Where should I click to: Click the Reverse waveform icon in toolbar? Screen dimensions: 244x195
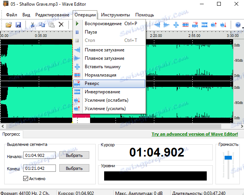coord(195,25)
